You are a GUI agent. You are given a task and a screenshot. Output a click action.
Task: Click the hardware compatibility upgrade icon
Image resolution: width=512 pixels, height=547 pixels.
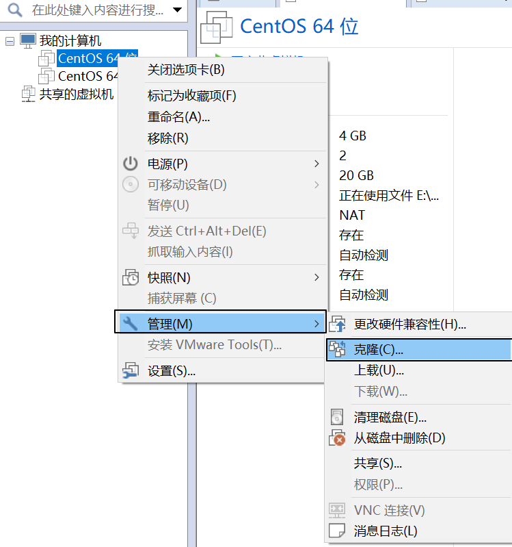[x=338, y=324]
